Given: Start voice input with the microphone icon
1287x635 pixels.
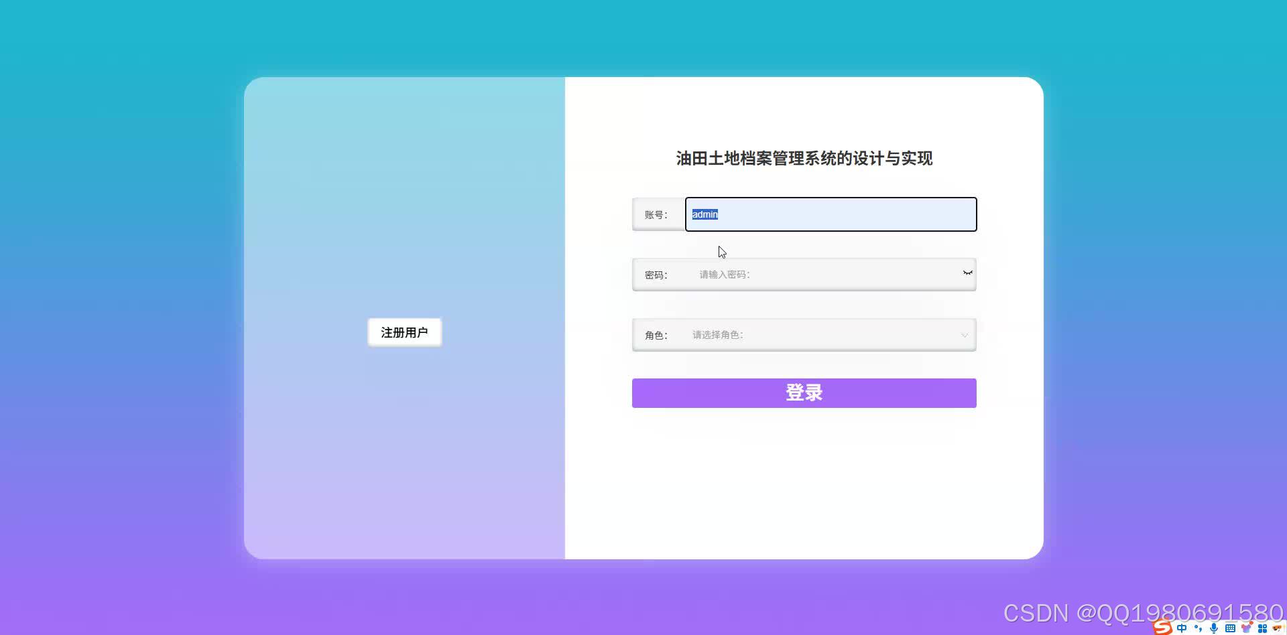Looking at the screenshot, I should pyautogui.click(x=1214, y=628).
